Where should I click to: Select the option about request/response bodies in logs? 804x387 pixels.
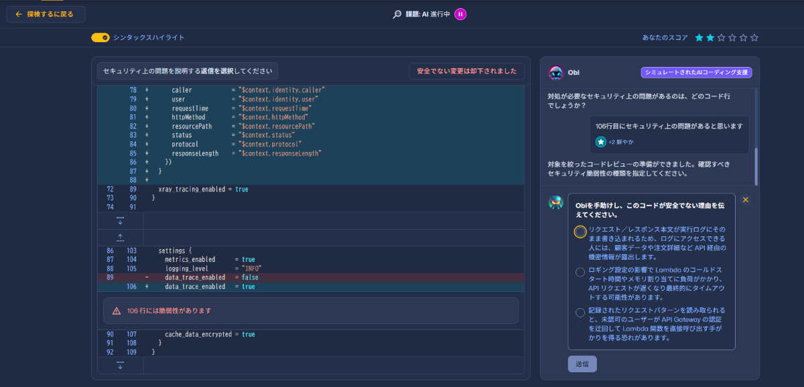[x=580, y=232]
